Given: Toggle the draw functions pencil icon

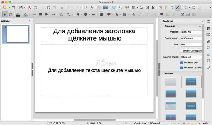Looking at the screenshot, I should point(178,7).
